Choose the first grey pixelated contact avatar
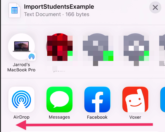Screen dimensions: 165x132 click(x=97, y=49)
